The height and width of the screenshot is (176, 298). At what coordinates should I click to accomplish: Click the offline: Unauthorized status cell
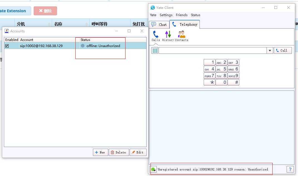point(103,46)
